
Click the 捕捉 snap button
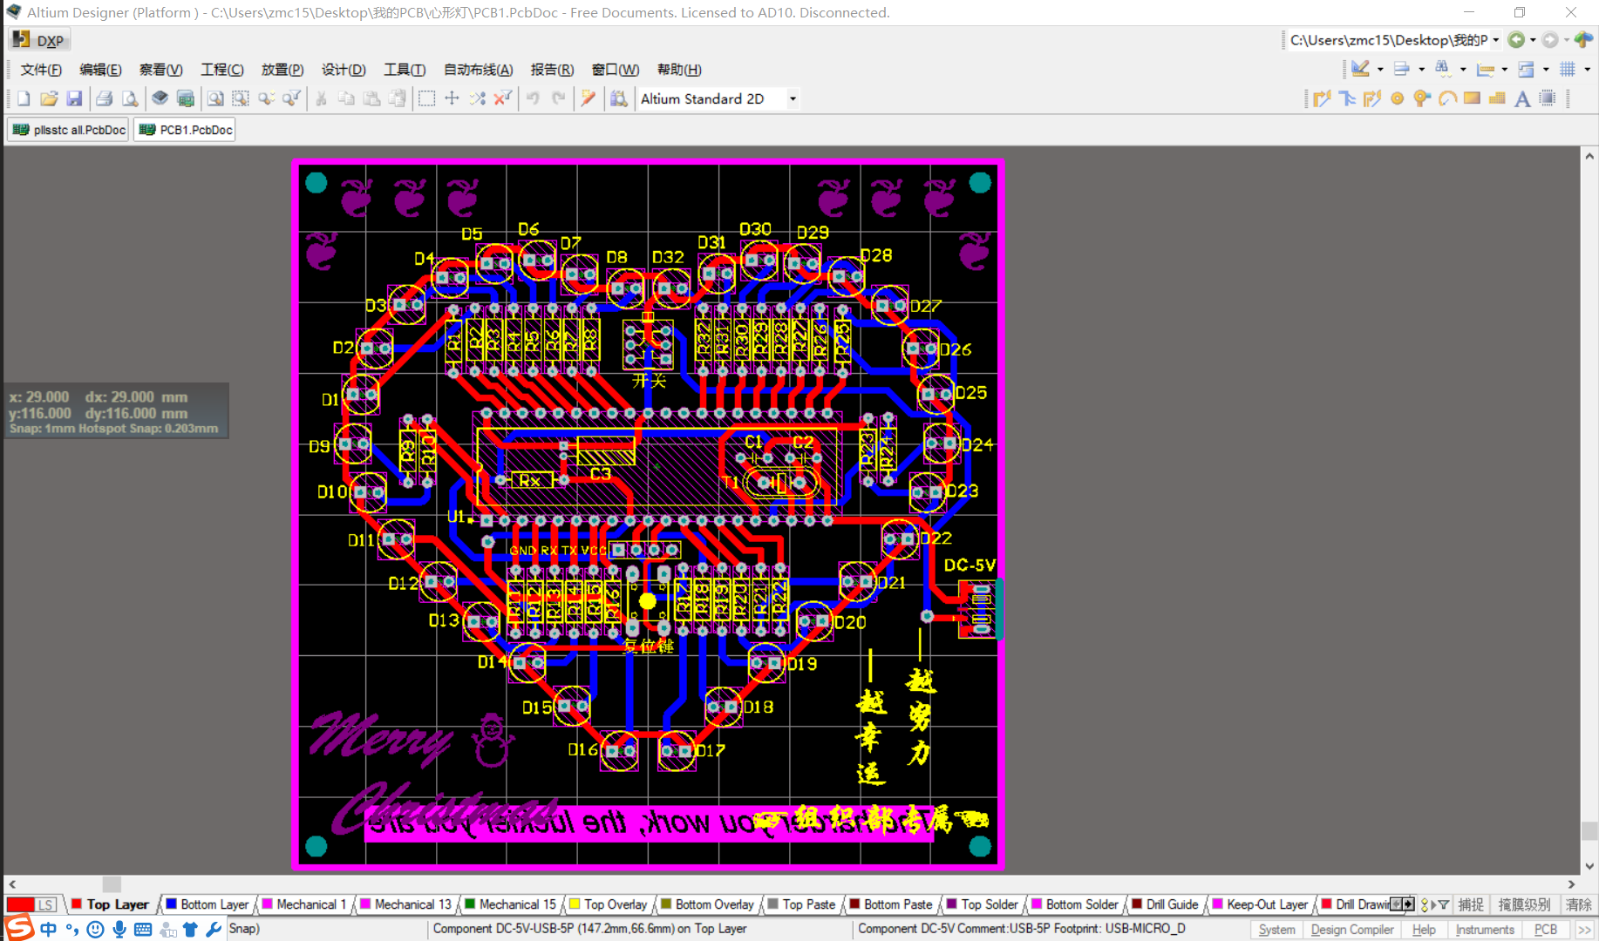click(1471, 904)
